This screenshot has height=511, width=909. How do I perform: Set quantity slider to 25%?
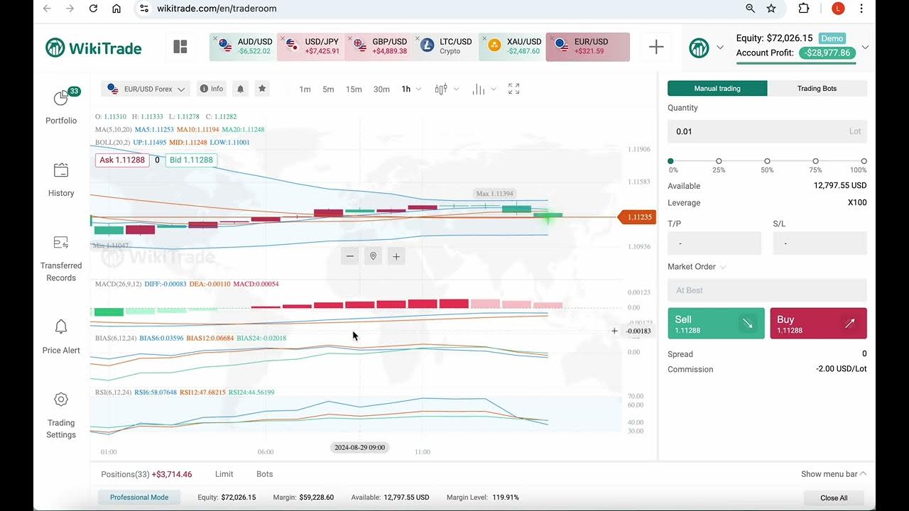pyautogui.click(x=719, y=161)
